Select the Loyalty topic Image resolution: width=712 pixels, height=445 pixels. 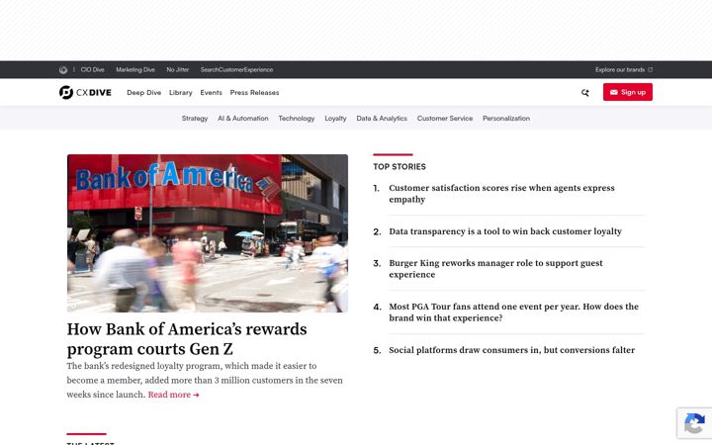pos(335,119)
